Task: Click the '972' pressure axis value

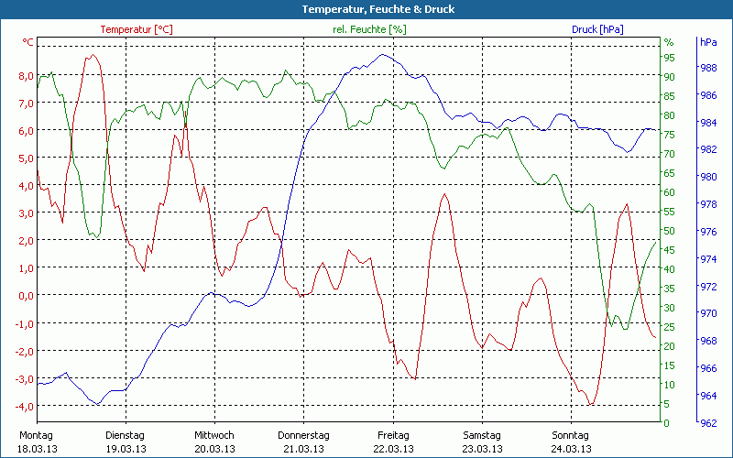Action: point(708,287)
